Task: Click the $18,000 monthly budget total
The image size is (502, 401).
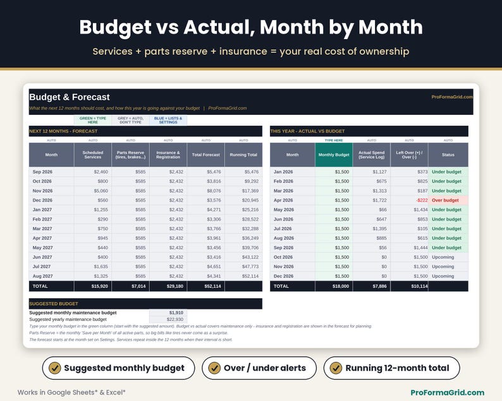Action: [334, 286]
